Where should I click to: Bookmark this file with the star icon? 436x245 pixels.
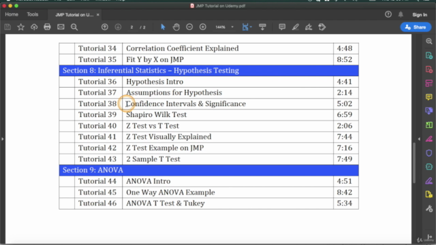[x=21, y=27]
